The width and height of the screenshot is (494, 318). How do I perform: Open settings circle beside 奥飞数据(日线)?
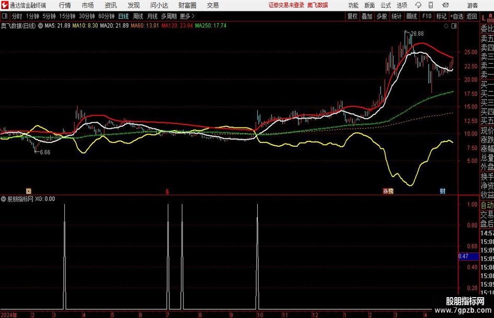click(40, 26)
